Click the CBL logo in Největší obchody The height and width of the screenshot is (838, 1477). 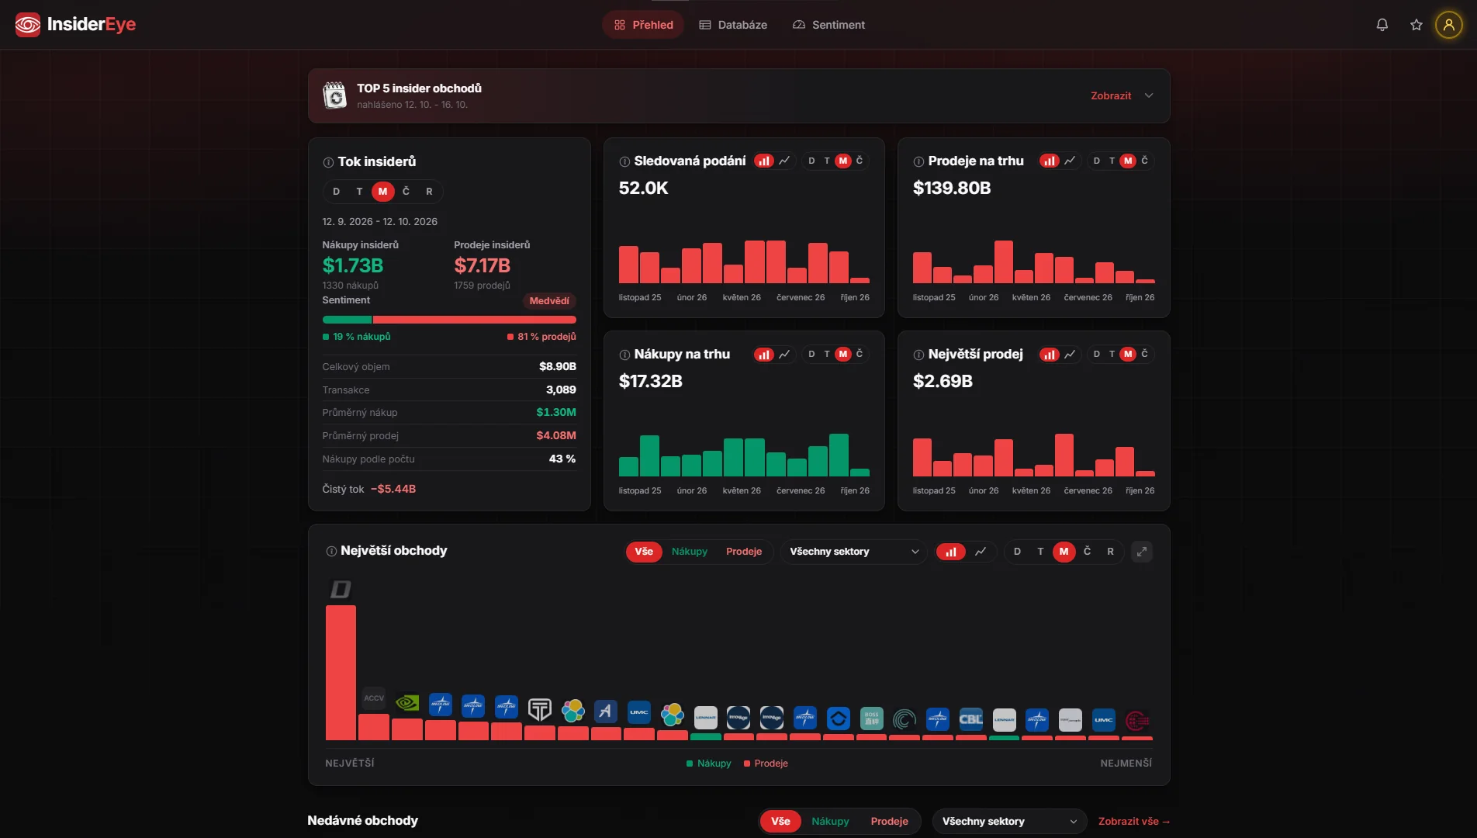click(971, 719)
